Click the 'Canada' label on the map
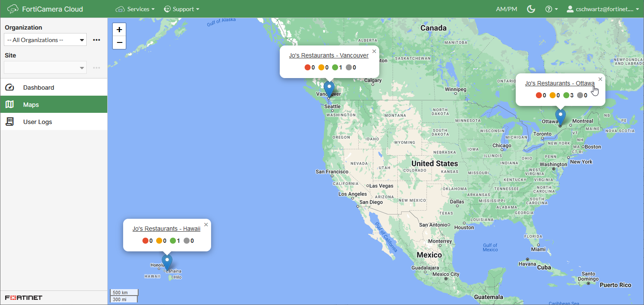 (x=433, y=28)
